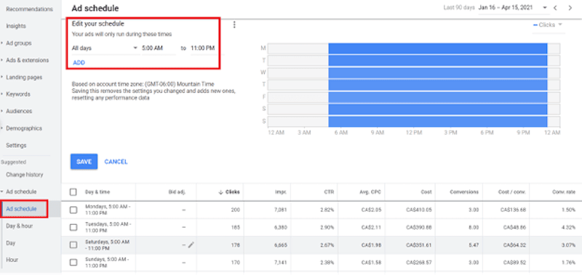Click the Mondays bid adjustment dash cell
Viewport: 582px width, 275px height.
(183, 210)
